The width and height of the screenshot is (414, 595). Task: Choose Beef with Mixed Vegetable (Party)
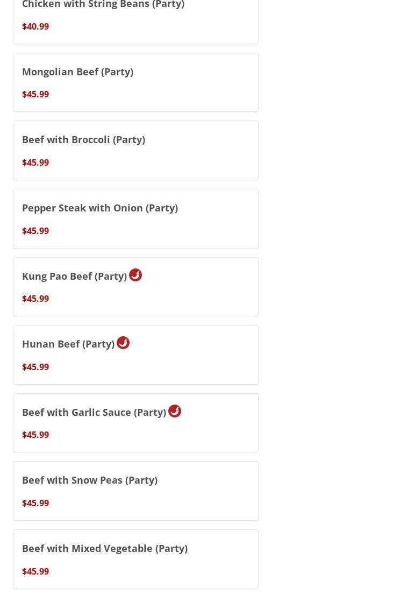pyautogui.click(x=104, y=548)
